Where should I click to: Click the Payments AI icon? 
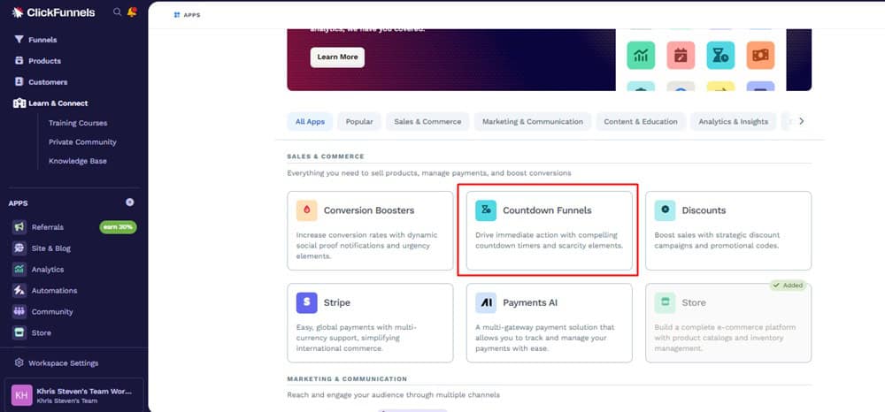tap(486, 302)
